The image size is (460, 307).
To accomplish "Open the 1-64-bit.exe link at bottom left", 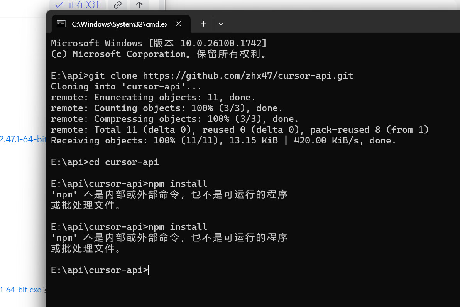I will pyautogui.click(x=20, y=290).
